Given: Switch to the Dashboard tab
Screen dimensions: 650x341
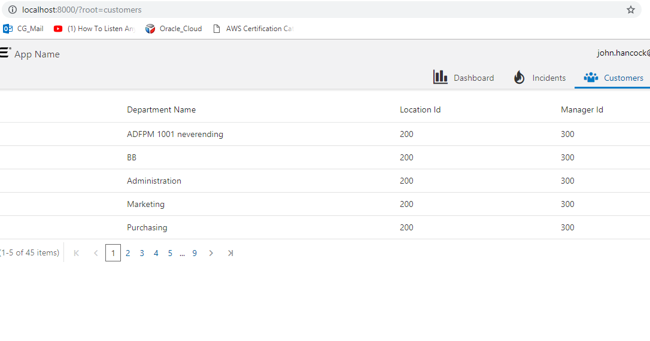Looking at the screenshot, I should point(463,78).
